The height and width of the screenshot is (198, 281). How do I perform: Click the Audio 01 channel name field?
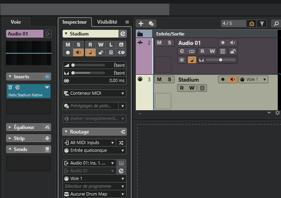point(25,34)
